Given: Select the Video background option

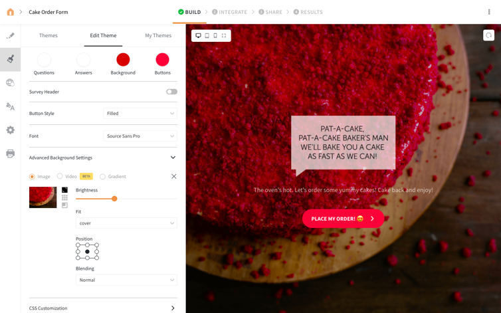Looking at the screenshot, I should click(x=67, y=176).
